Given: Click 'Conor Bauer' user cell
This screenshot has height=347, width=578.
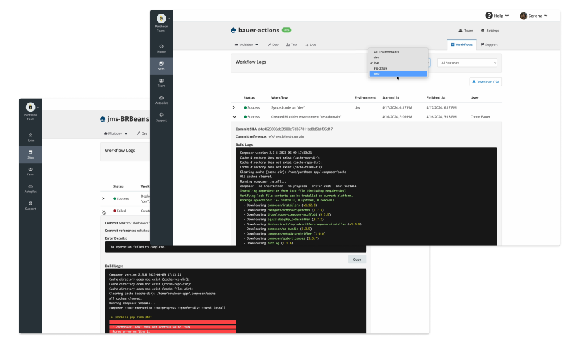Looking at the screenshot, I should 481,117.
